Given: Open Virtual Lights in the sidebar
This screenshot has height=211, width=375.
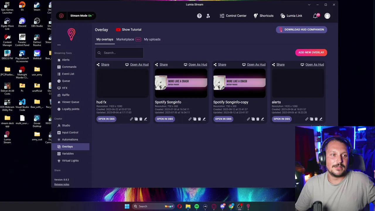Looking at the screenshot, I should click(x=70, y=161).
